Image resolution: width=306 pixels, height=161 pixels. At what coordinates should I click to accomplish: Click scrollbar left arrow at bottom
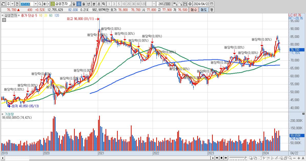(3, 158)
